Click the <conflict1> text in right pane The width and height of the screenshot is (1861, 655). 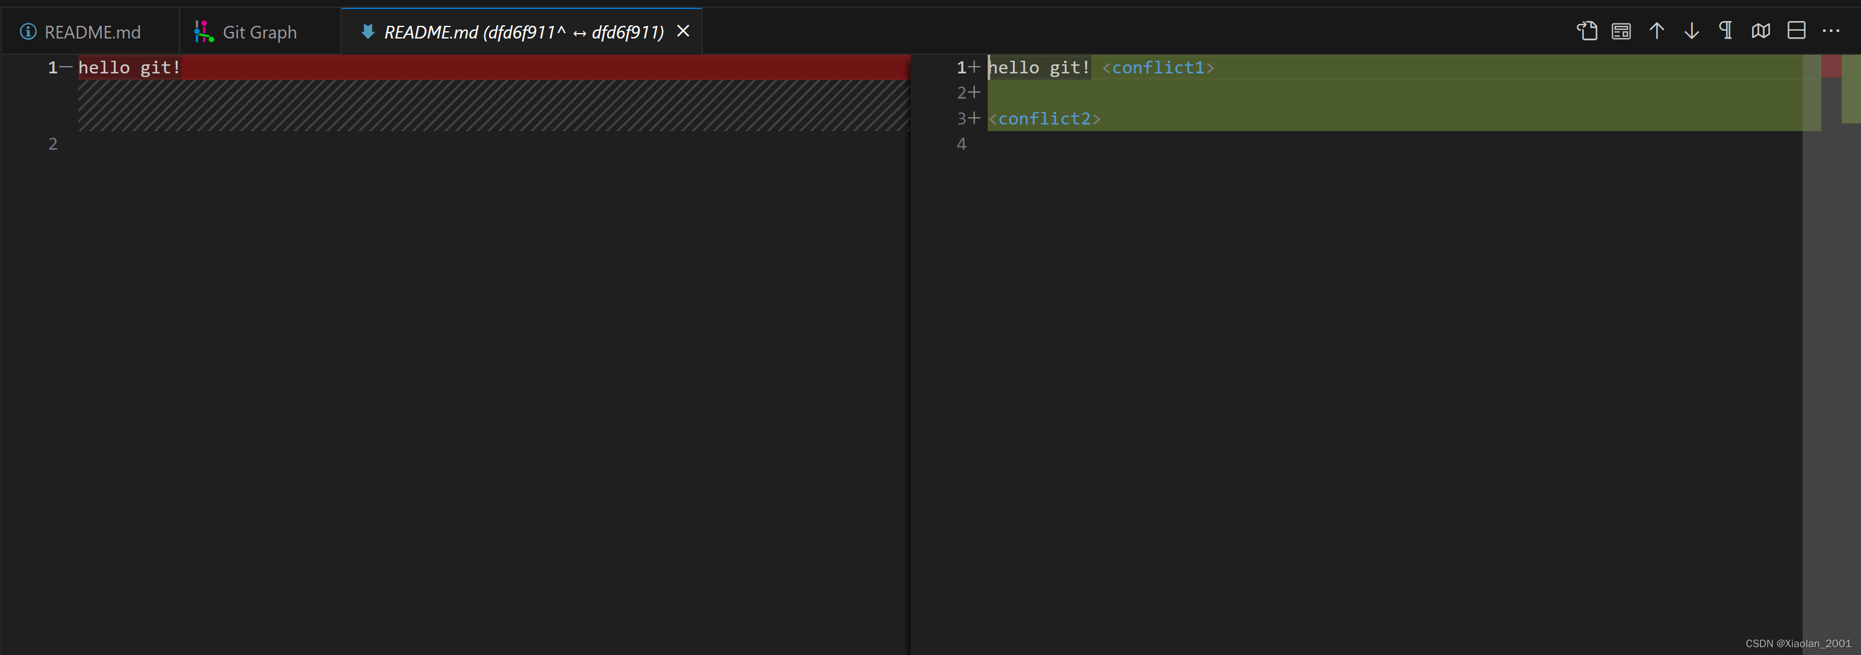[x=1158, y=67]
